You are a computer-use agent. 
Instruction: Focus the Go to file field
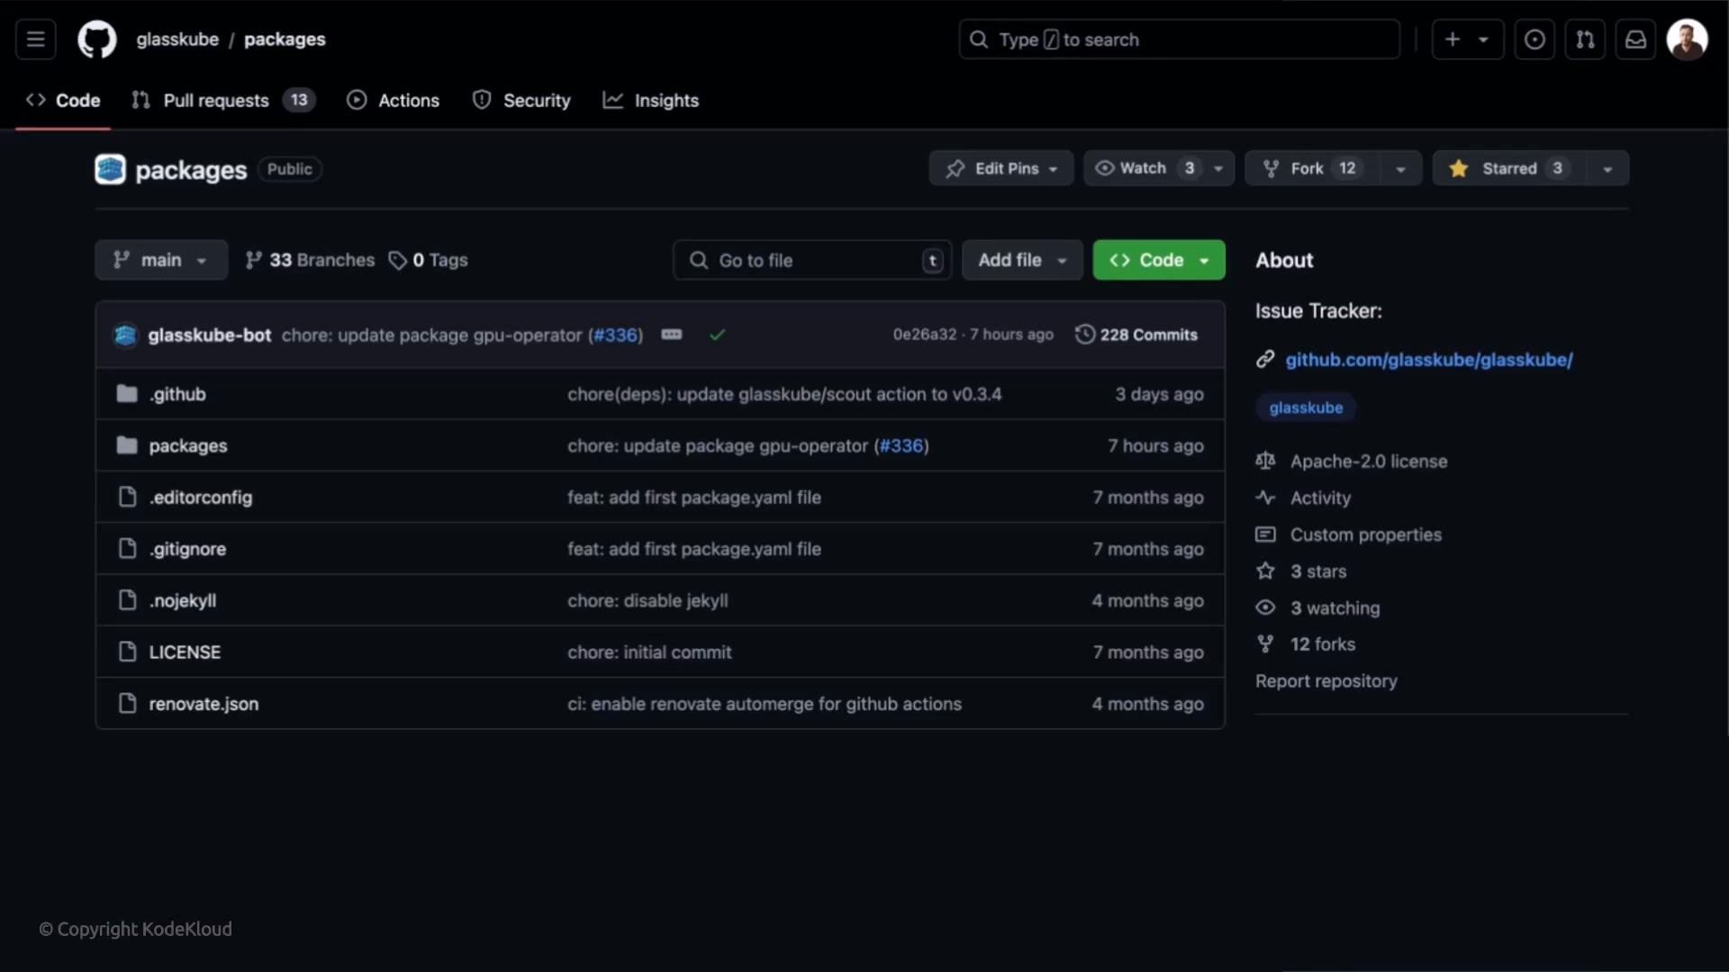tap(812, 260)
